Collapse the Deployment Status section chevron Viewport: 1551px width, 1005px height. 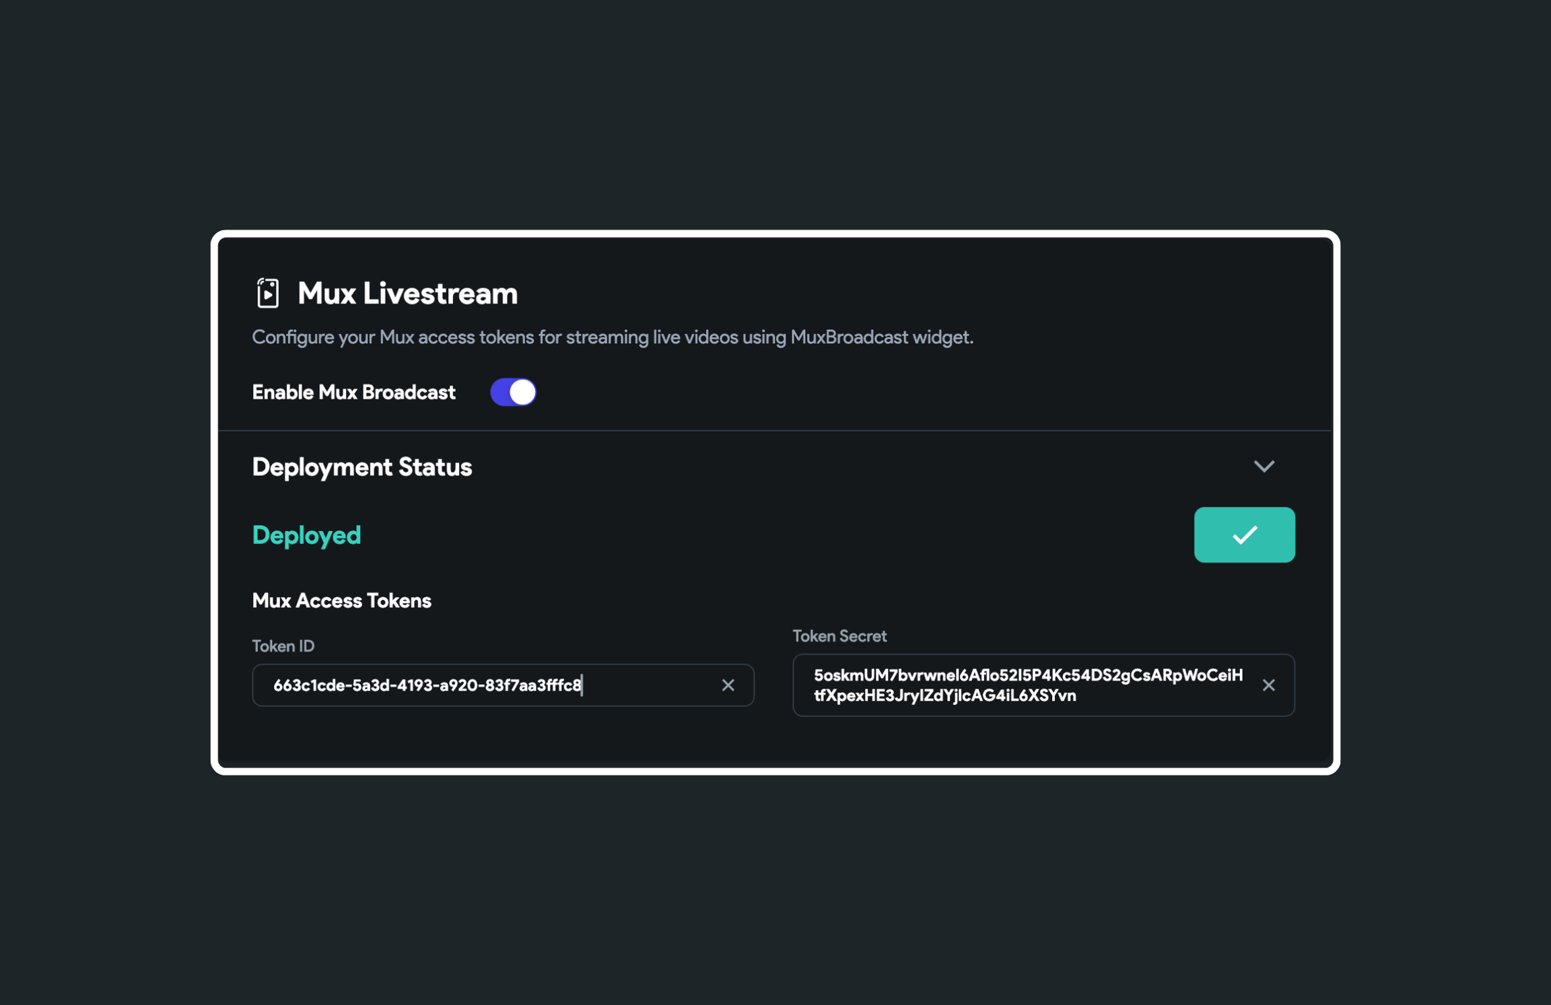[1264, 466]
